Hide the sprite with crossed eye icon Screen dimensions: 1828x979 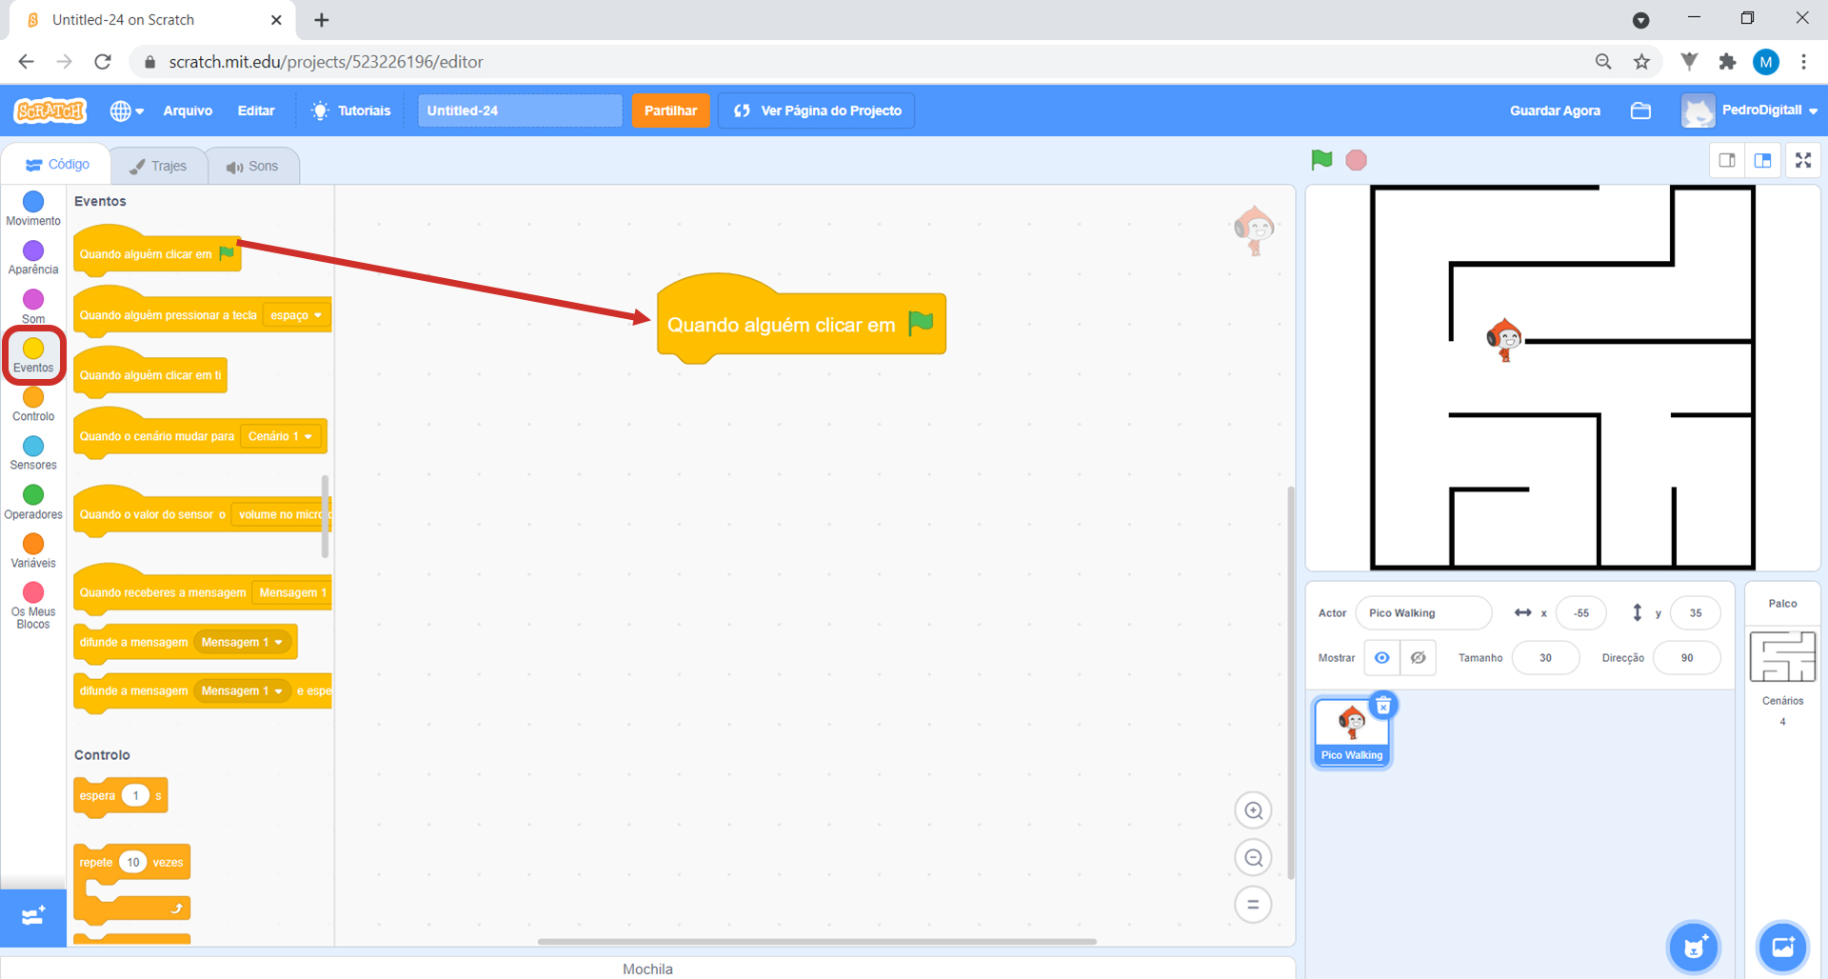click(1418, 657)
